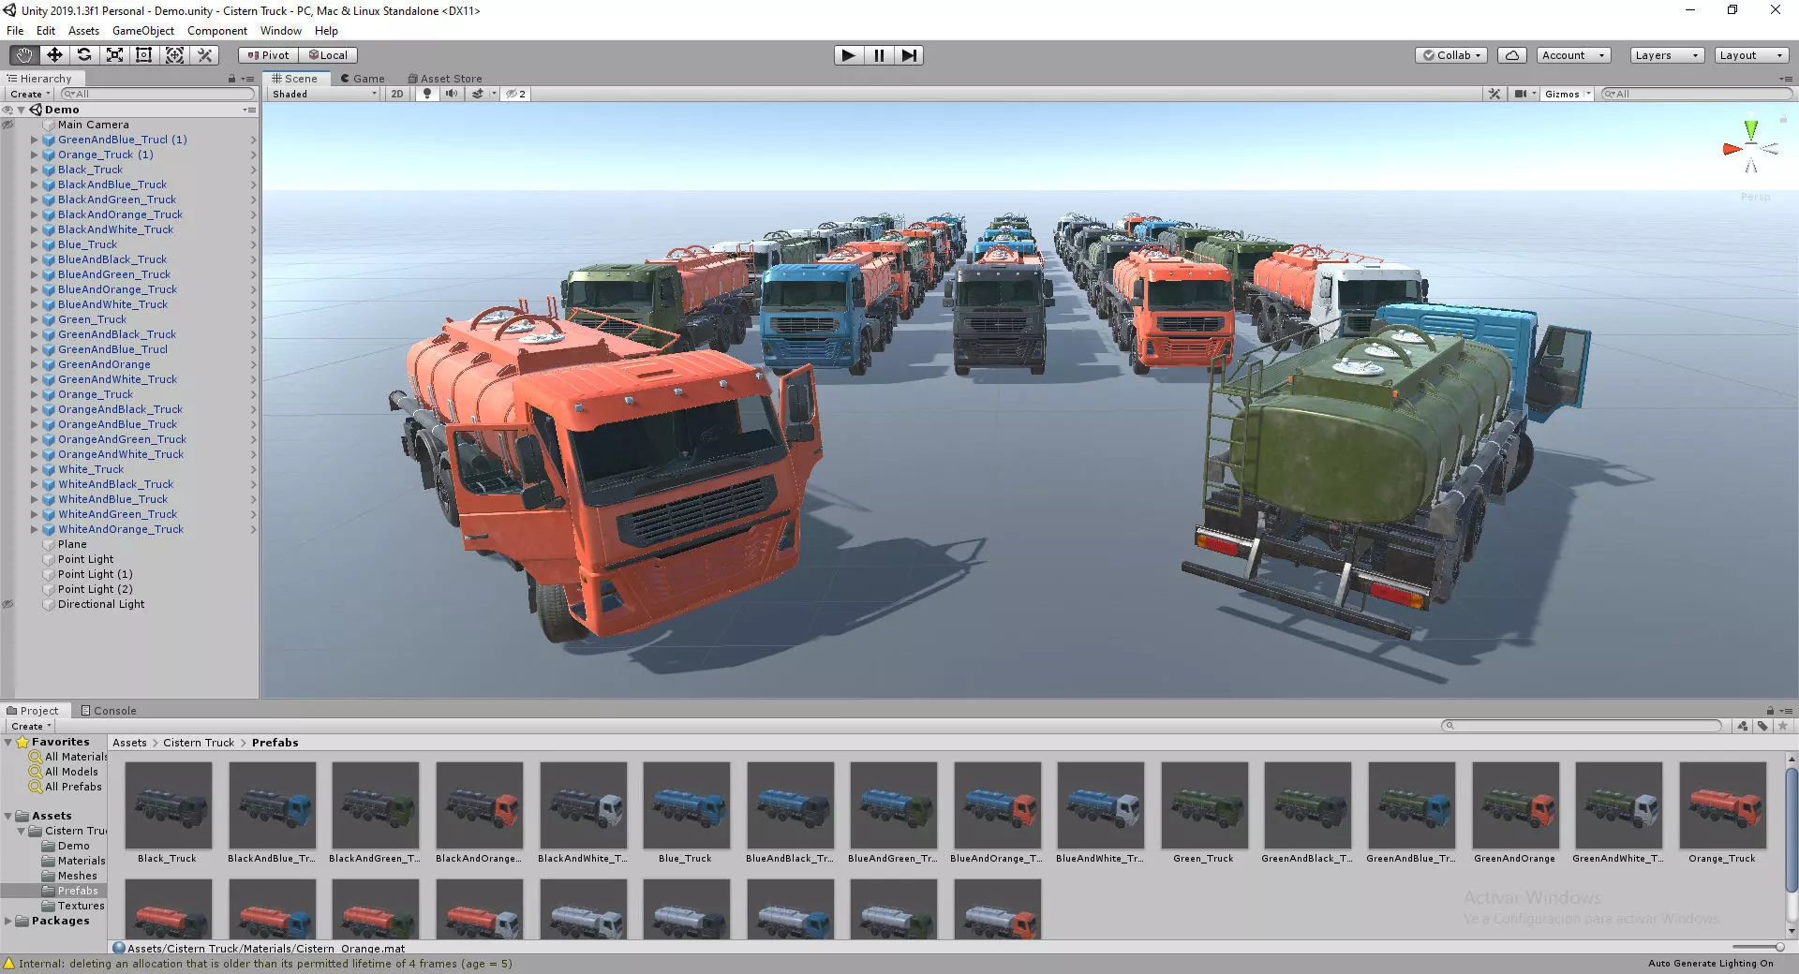Open the Collab dropdown
Viewport: 1799px width, 974px height.
[1452, 55]
